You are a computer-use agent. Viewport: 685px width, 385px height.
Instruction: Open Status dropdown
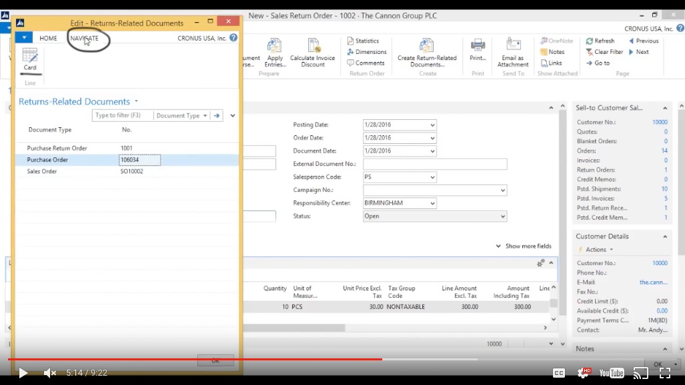(502, 216)
